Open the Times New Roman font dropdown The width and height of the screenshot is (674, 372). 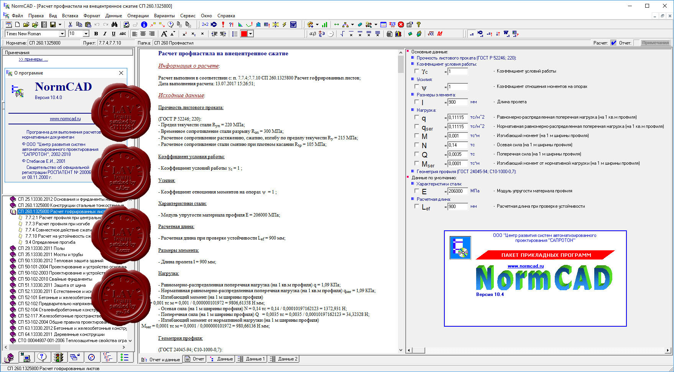(62, 34)
